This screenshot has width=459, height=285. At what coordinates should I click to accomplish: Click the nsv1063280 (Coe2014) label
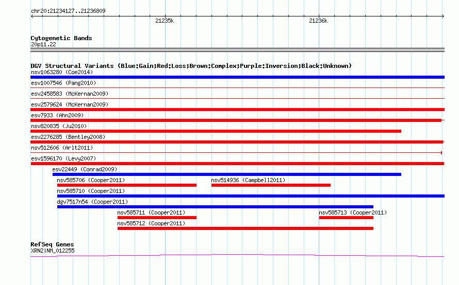[62, 72]
